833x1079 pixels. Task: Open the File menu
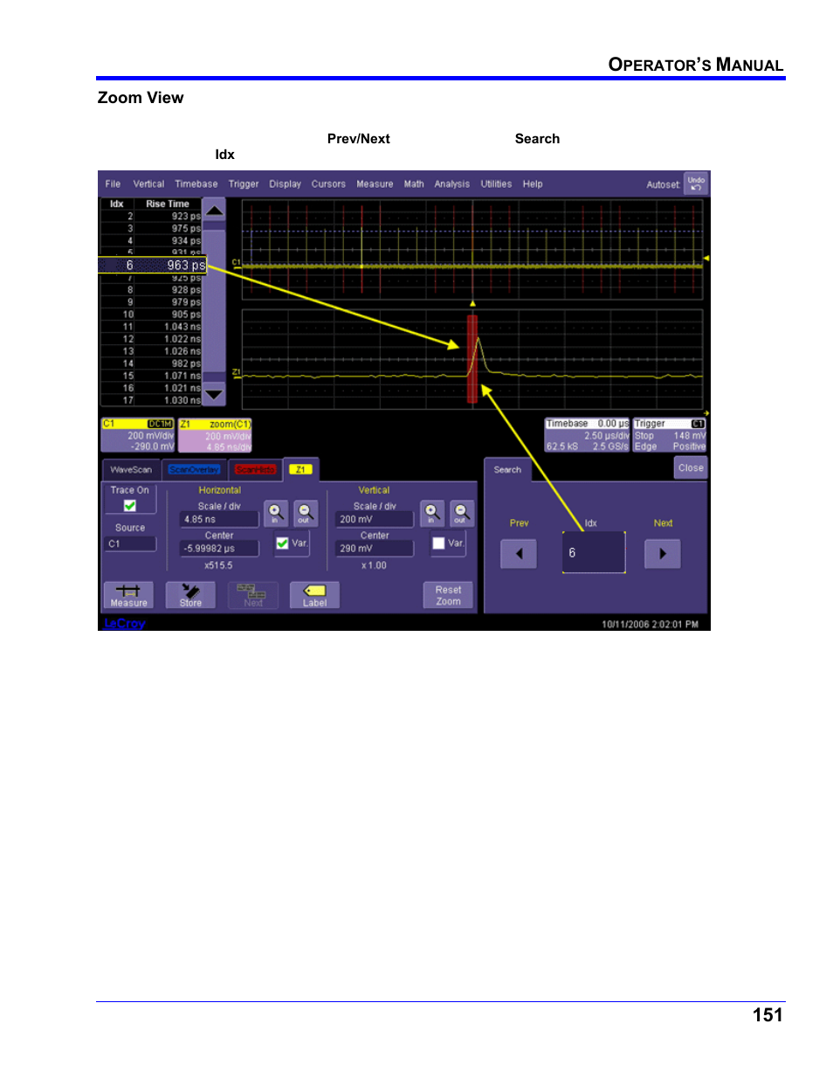point(113,184)
